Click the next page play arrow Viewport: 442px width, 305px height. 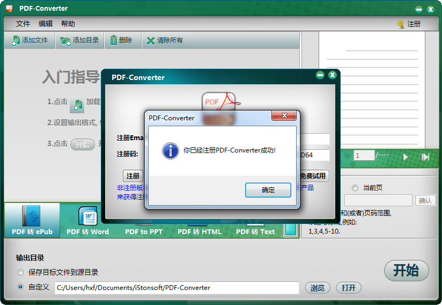tap(406, 157)
